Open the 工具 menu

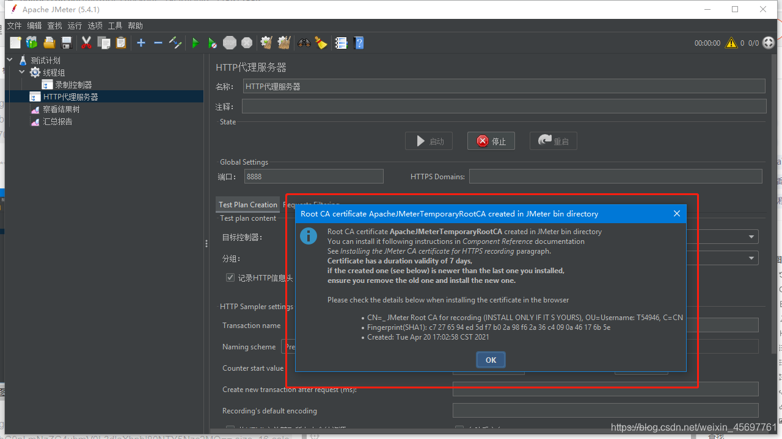click(x=115, y=26)
